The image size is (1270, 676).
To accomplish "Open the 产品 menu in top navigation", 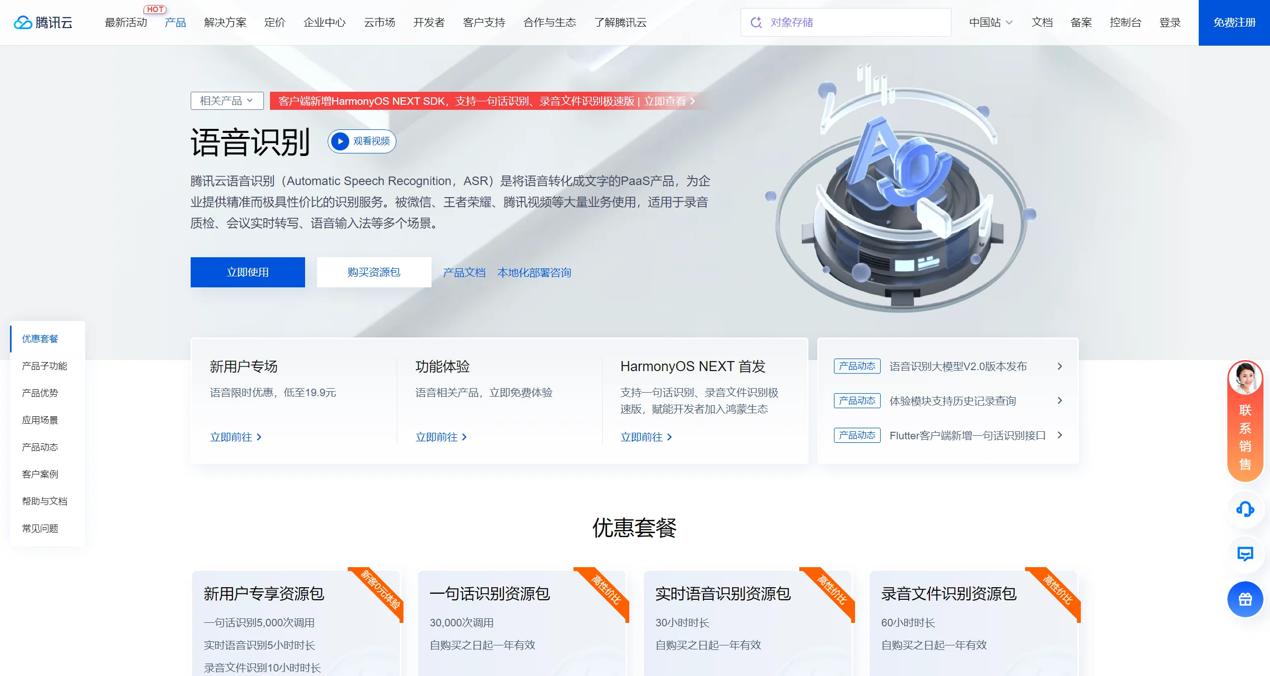I will point(175,23).
